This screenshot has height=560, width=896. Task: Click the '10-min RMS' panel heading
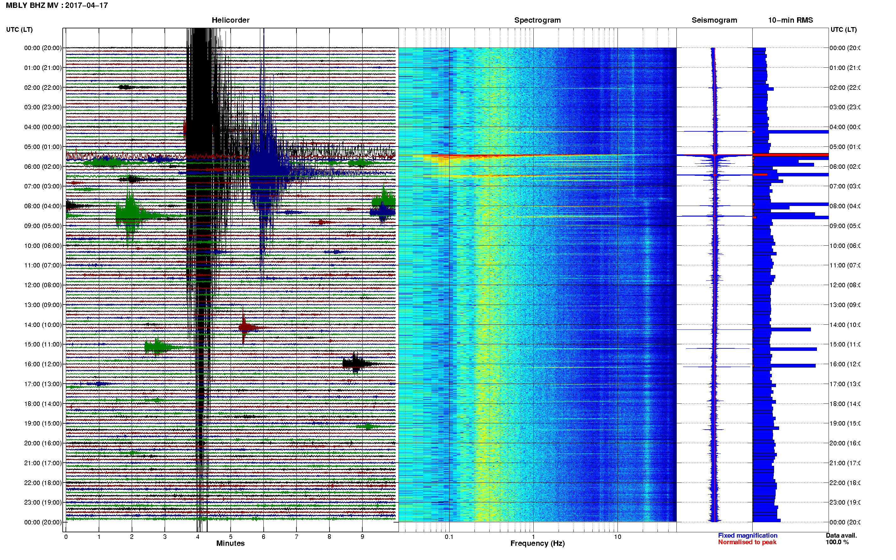[790, 20]
